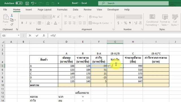Click the Fill Color bucket icon
Screen dimensions: 181x102
(x=48, y=23)
